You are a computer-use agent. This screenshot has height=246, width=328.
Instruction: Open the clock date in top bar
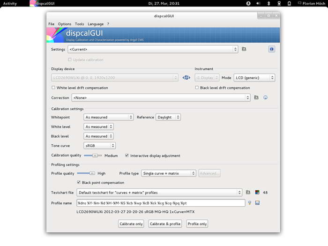tap(164, 3)
